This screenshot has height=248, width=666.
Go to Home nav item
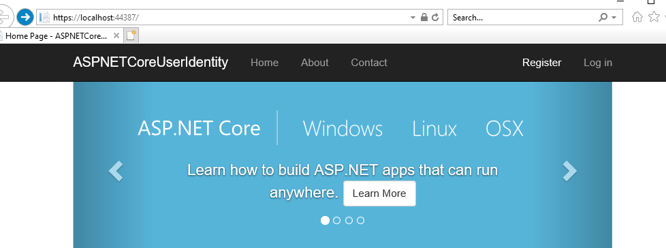265,63
